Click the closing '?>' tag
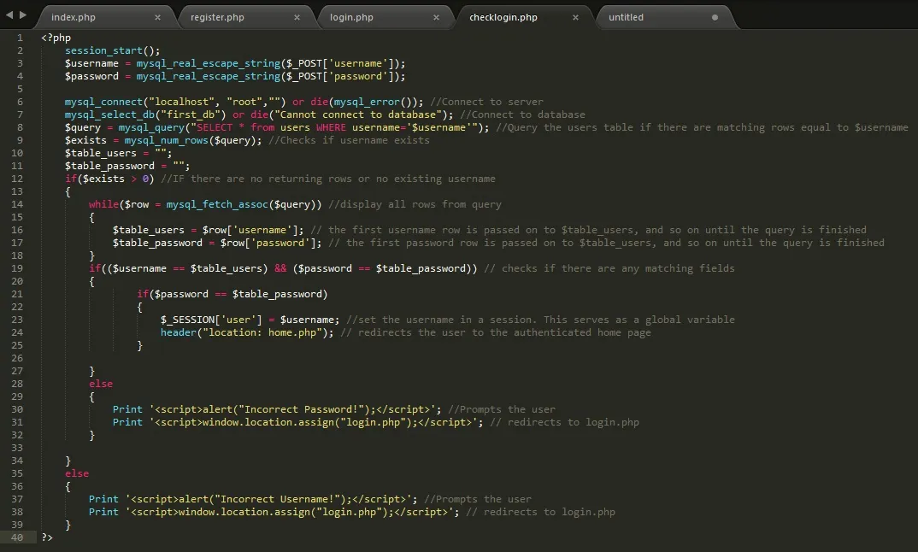 point(47,537)
